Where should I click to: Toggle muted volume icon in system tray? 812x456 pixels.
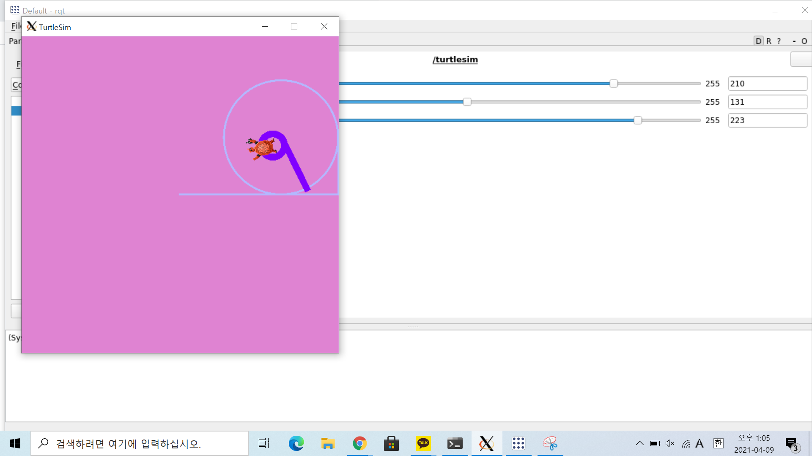[x=670, y=443]
